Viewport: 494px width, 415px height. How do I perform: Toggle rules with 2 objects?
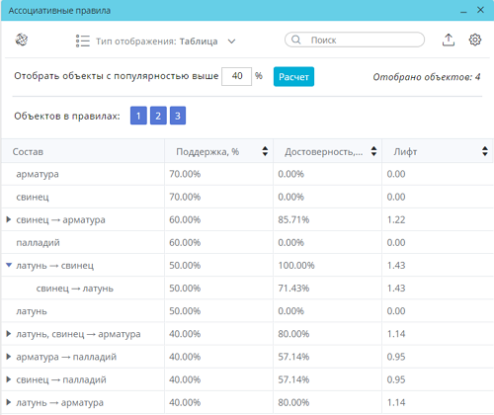(x=158, y=116)
